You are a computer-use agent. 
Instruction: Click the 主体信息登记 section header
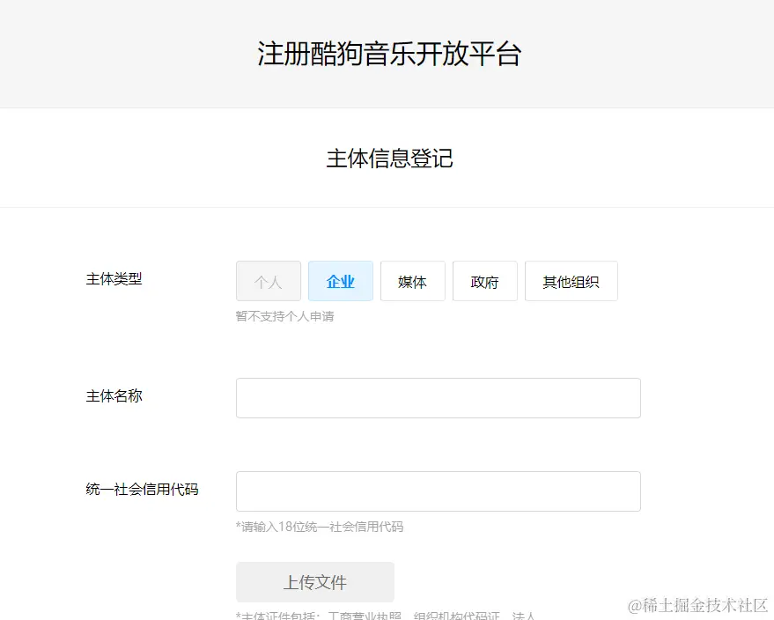point(388,159)
